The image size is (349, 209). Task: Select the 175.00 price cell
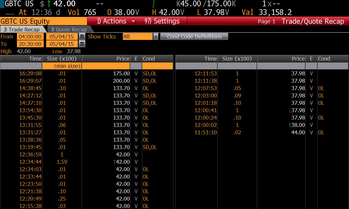[x=122, y=73]
